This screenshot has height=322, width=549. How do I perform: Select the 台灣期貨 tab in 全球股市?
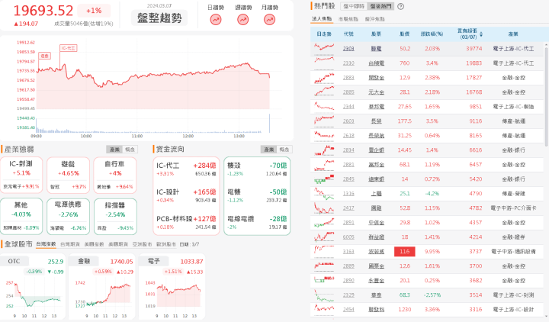[70, 244]
